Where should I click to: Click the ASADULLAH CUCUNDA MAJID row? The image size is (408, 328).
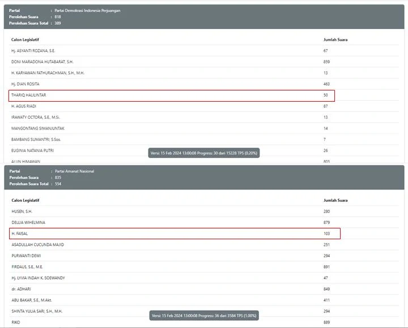(204, 245)
